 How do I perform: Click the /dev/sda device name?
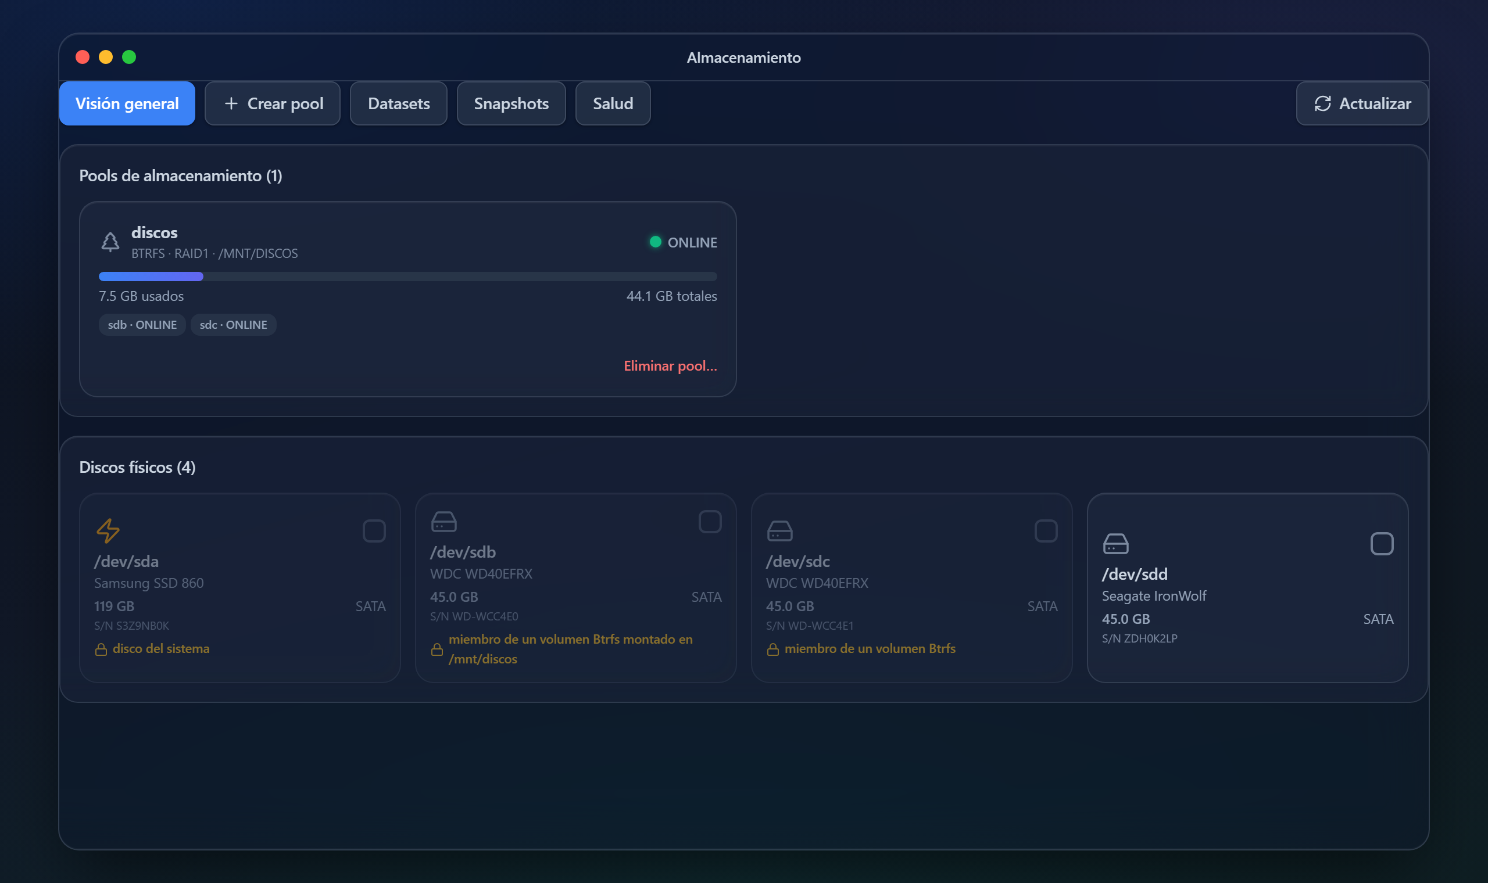coord(126,562)
